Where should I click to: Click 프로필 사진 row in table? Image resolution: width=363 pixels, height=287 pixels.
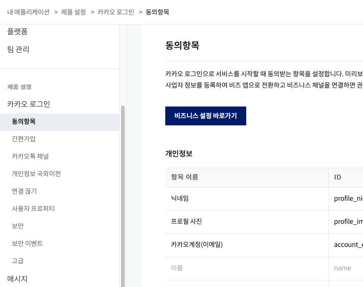264,222
